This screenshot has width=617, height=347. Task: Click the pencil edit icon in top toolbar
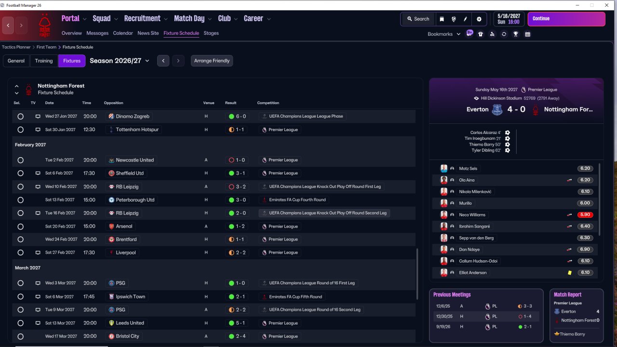[466, 19]
